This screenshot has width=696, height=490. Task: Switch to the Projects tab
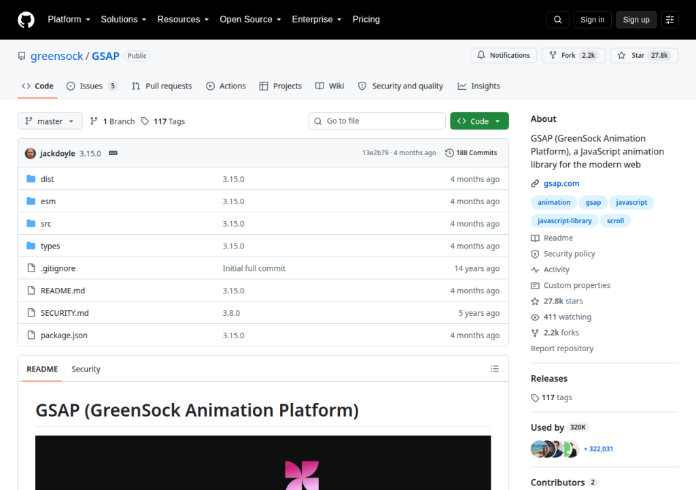coord(281,86)
